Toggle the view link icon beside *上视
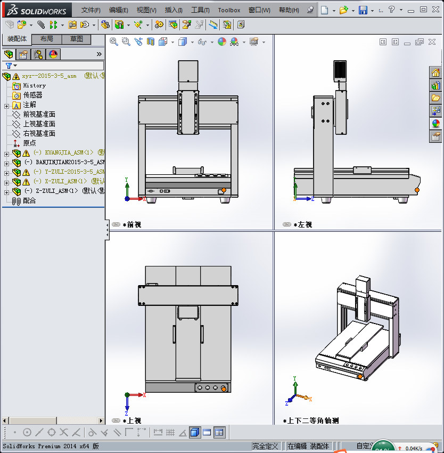444x453 pixels. pos(116,420)
